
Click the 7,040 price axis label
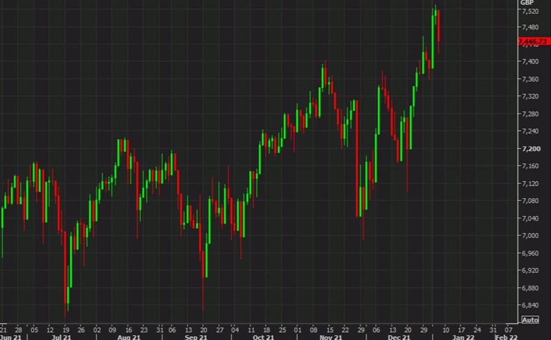pyautogui.click(x=530, y=218)
